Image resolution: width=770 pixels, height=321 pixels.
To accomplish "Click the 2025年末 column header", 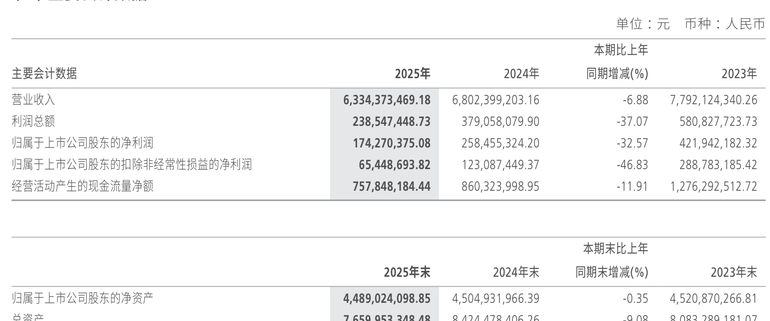I will click(x=407, y=272).
